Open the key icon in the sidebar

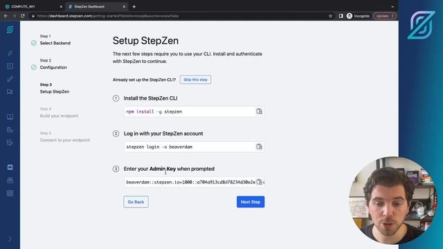tap(10, 79)
